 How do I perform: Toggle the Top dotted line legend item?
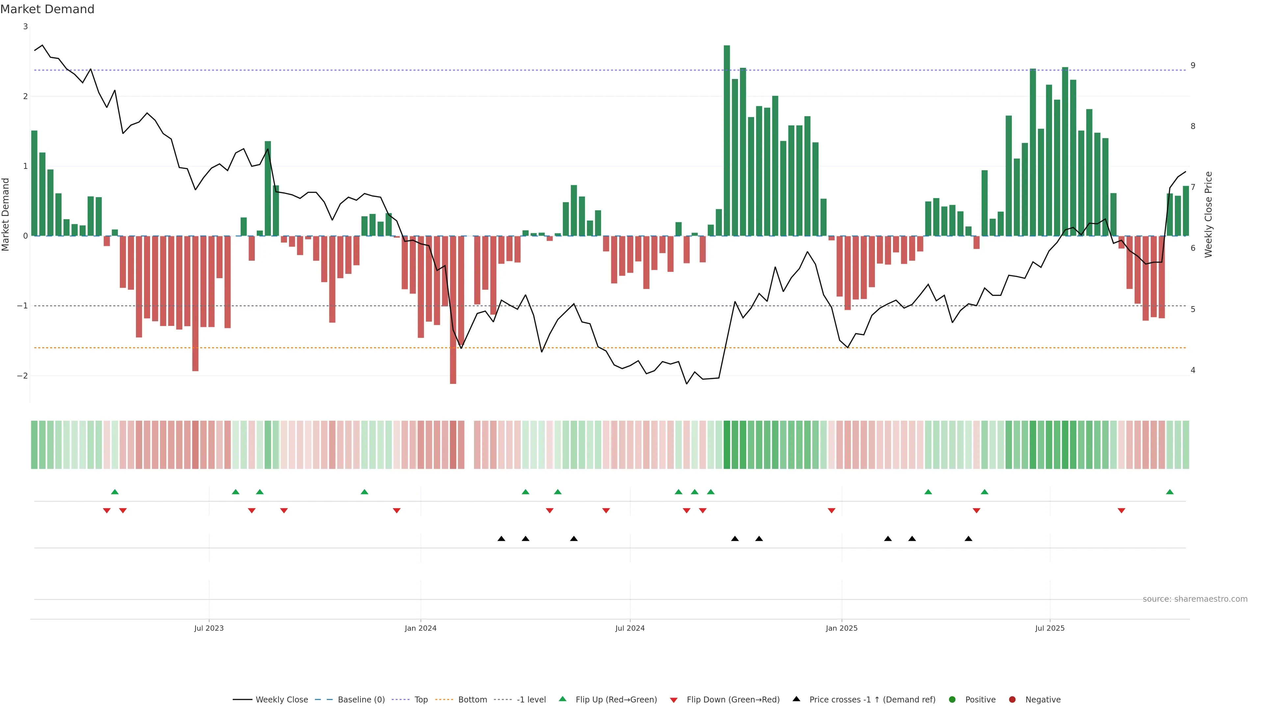tap(421, 699)
